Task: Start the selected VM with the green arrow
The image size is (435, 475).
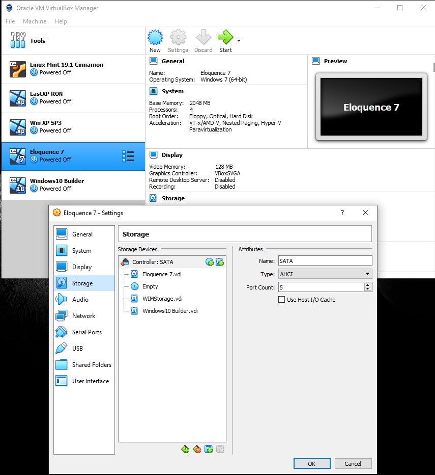Action: [x=225, y=41]
